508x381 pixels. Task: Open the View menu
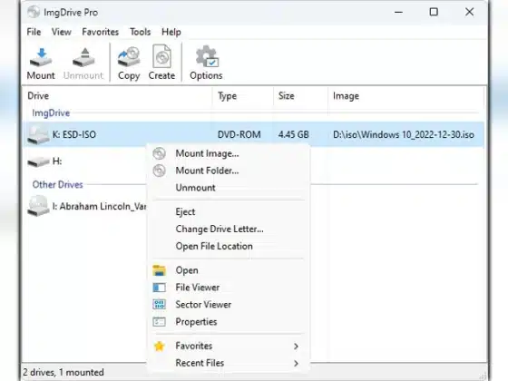tap(62, 32)
